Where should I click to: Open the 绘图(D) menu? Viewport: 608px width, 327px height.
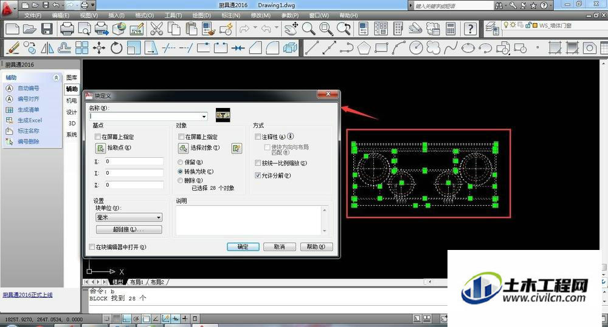(202, 16)
